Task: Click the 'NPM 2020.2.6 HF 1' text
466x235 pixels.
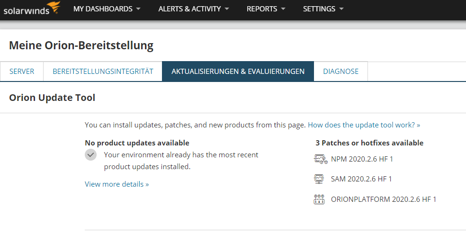Action: click(362, 159)
